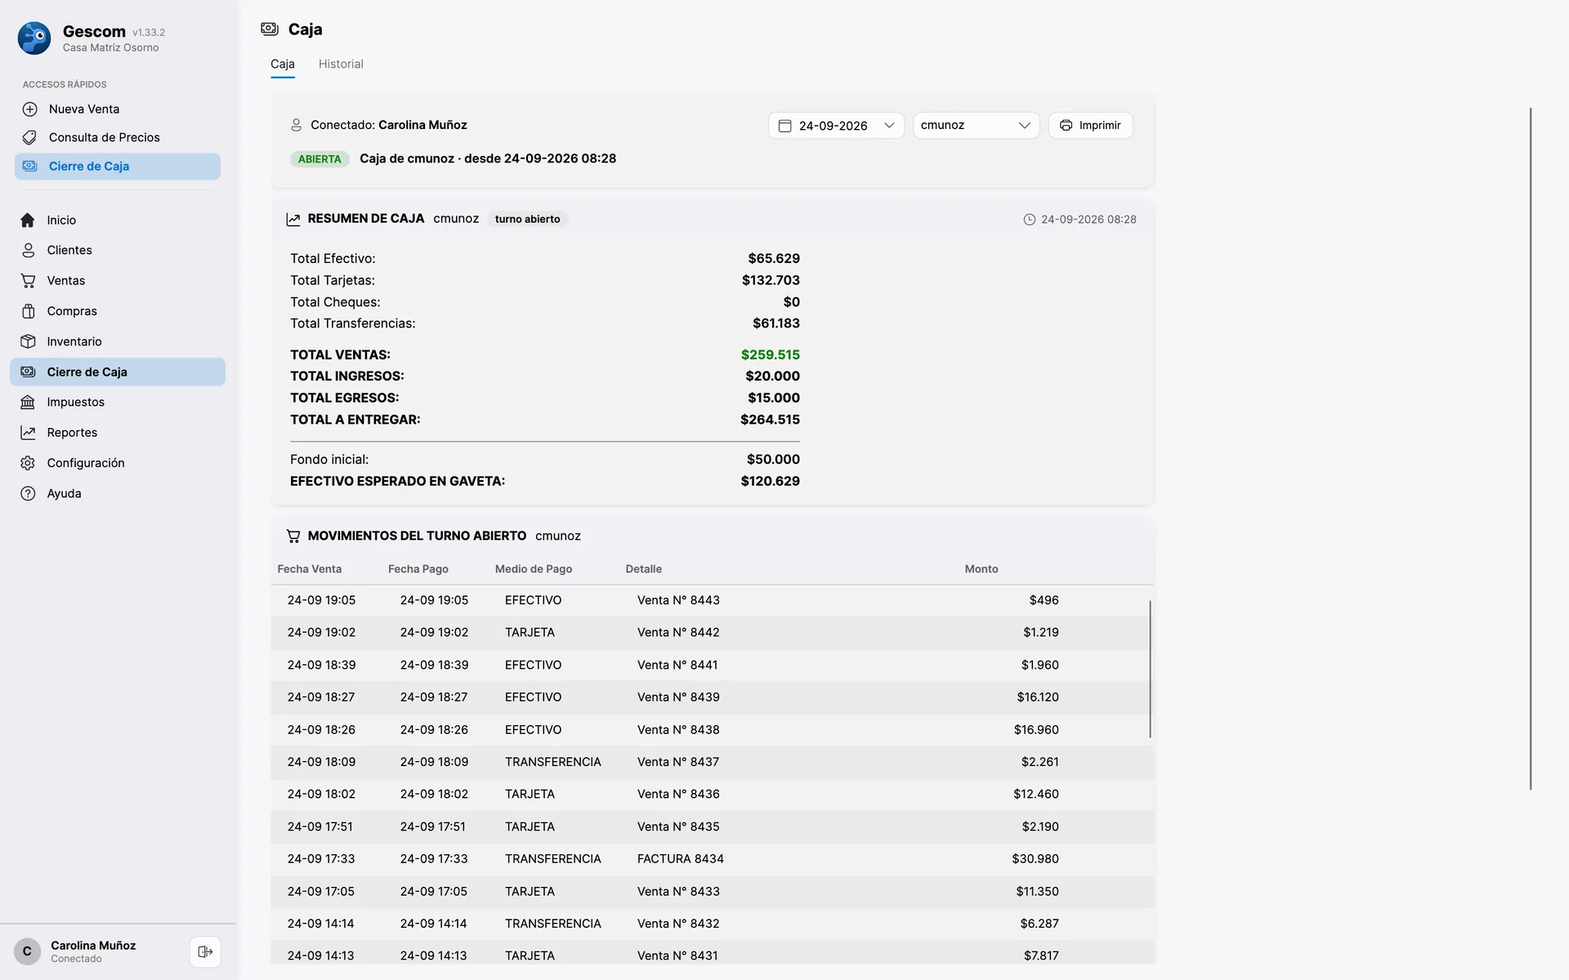Sort by Fecha Venta column header

309,569
